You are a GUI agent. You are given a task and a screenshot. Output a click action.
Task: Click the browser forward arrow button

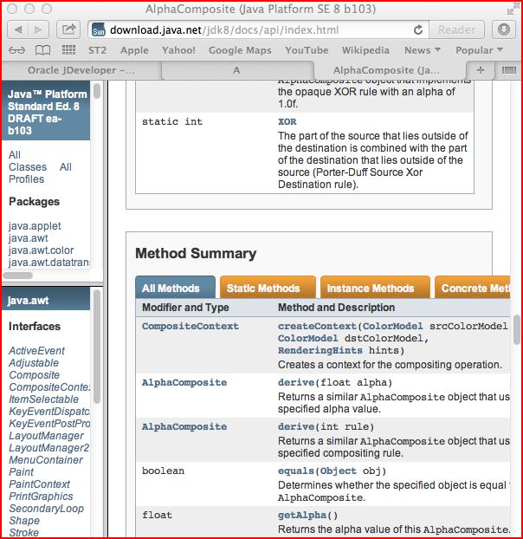(41, 29)
